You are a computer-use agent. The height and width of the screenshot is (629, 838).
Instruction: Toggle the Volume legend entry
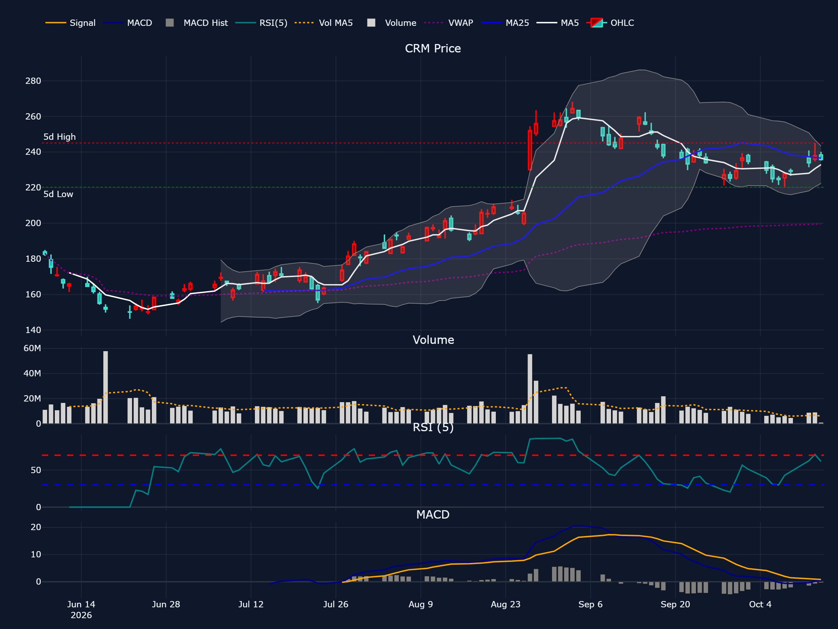[391, 23]
